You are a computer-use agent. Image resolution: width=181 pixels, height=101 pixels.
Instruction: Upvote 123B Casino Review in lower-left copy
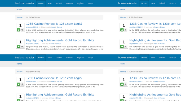point(19,84)
